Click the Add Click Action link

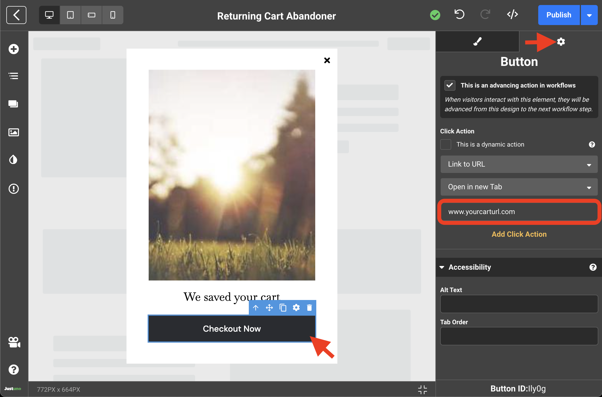(519, 234)
